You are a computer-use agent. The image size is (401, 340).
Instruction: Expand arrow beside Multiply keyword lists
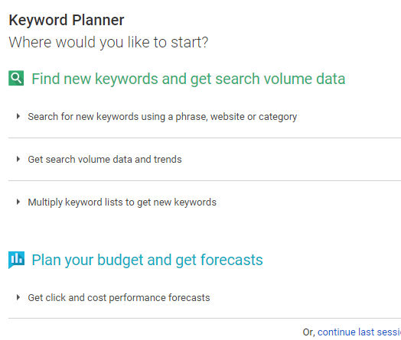pyautogui.click(x=18, y=202)
